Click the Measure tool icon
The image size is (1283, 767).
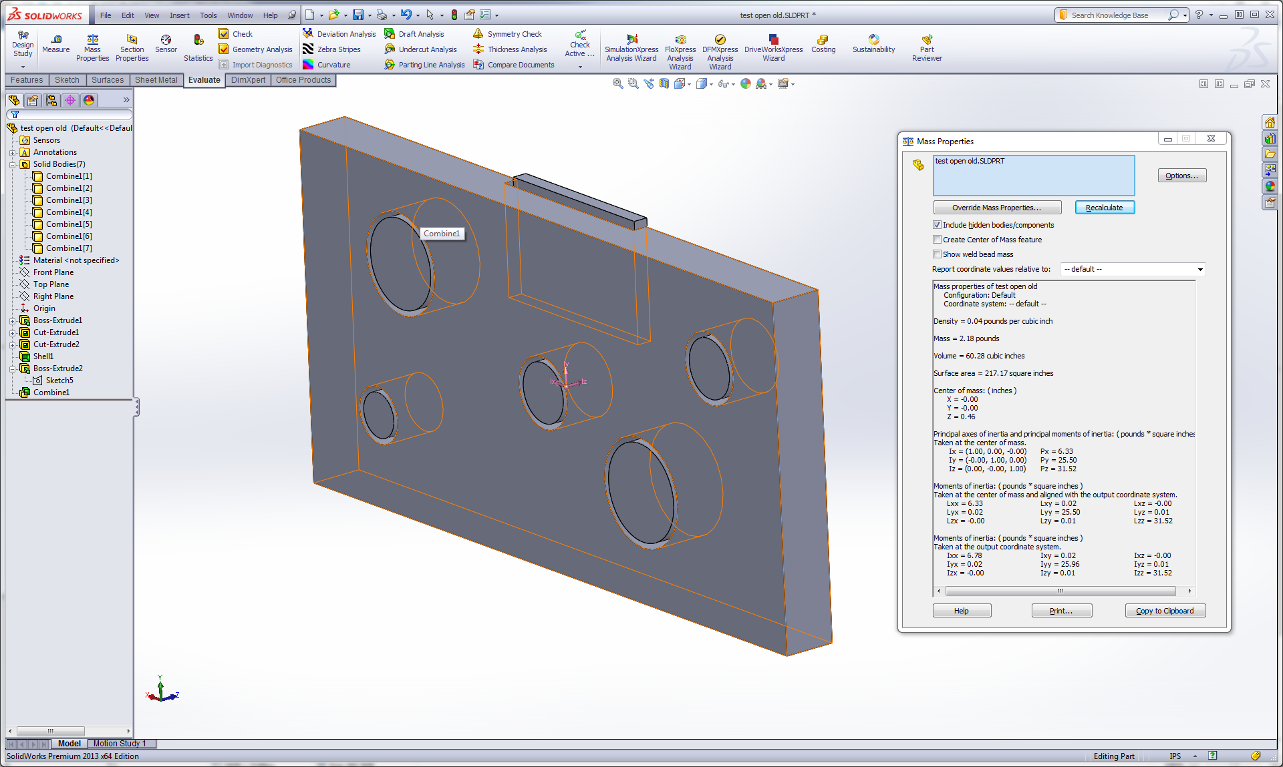pyautogui.click(x=56, y=40)
